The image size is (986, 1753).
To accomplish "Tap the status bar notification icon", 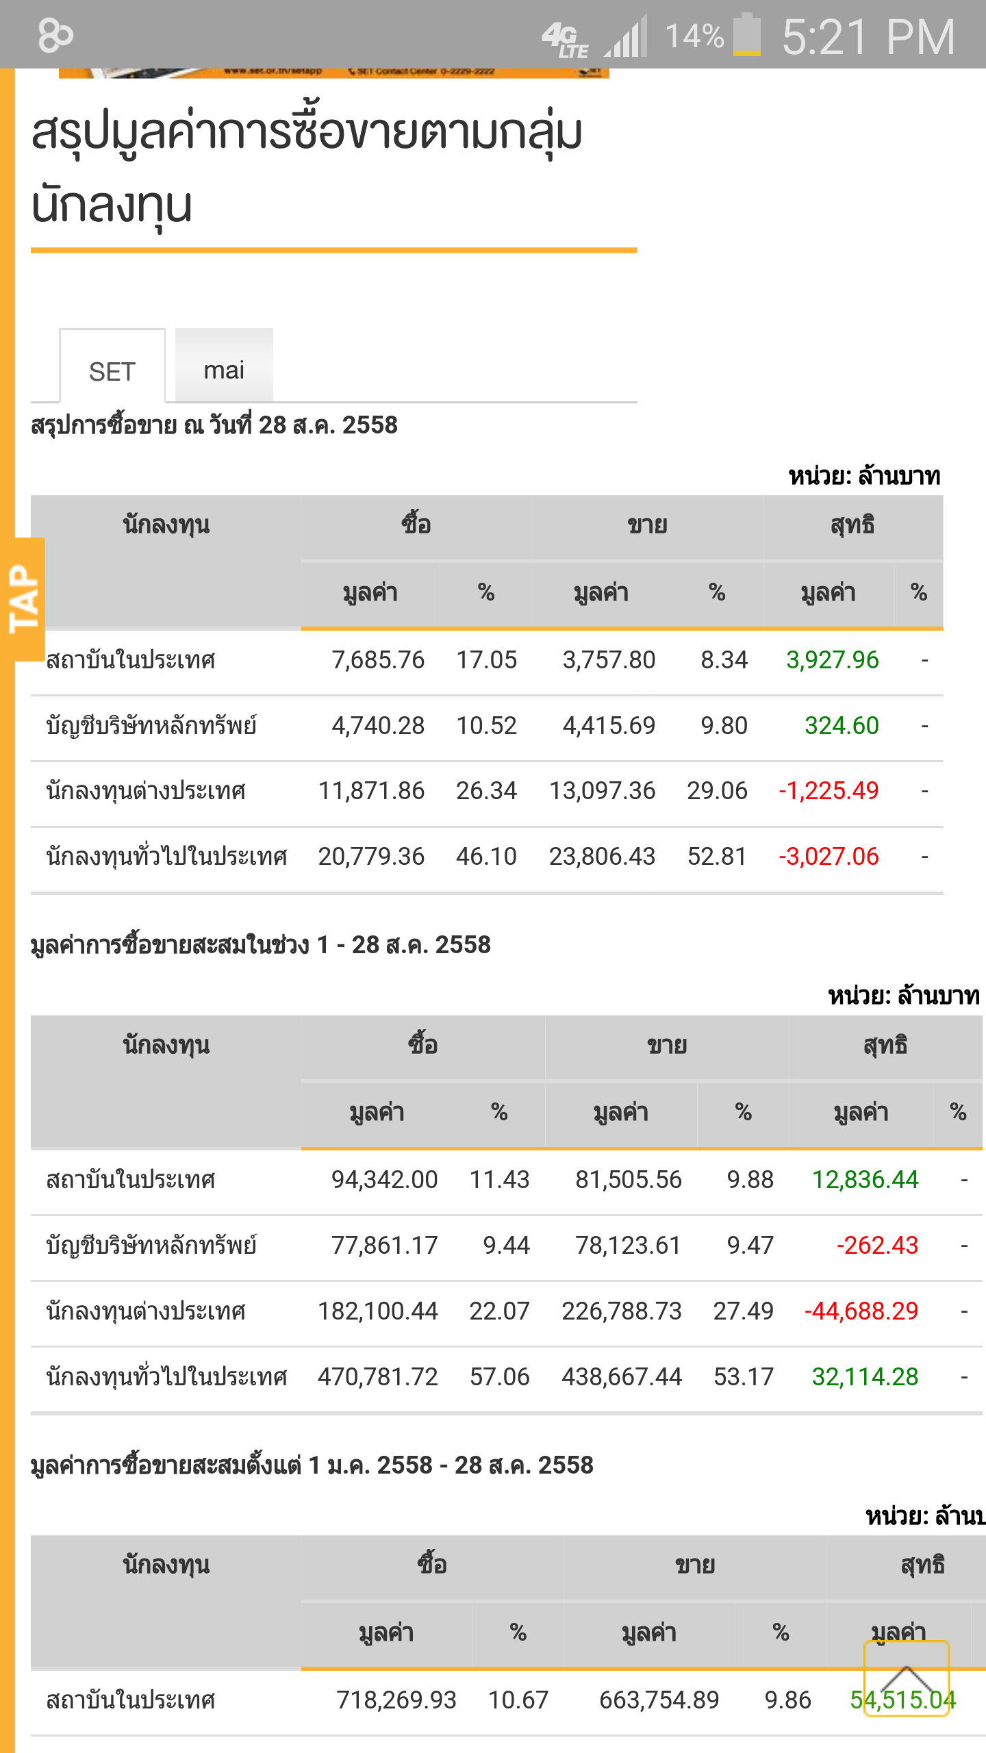I will [55, 35].
